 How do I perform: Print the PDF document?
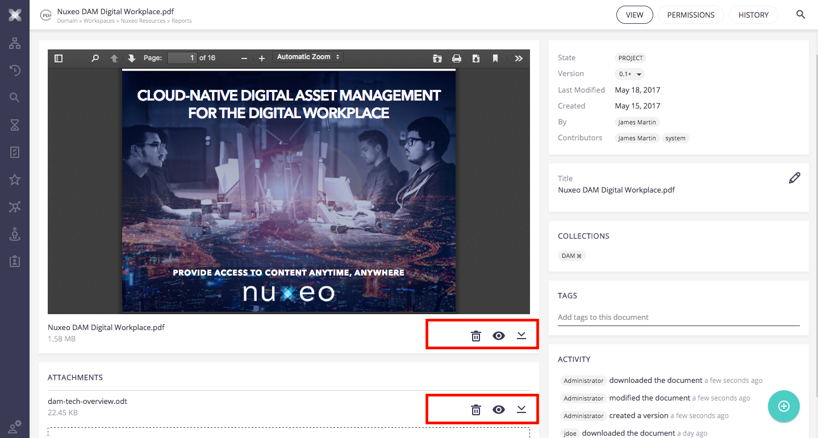(457, 58)
